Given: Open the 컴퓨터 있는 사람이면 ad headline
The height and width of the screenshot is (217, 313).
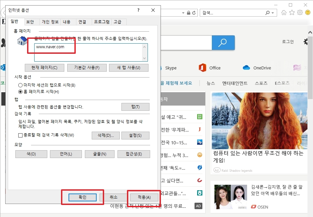Looking at the screenshot, I should pyautogui.click(x=258, y=157).
